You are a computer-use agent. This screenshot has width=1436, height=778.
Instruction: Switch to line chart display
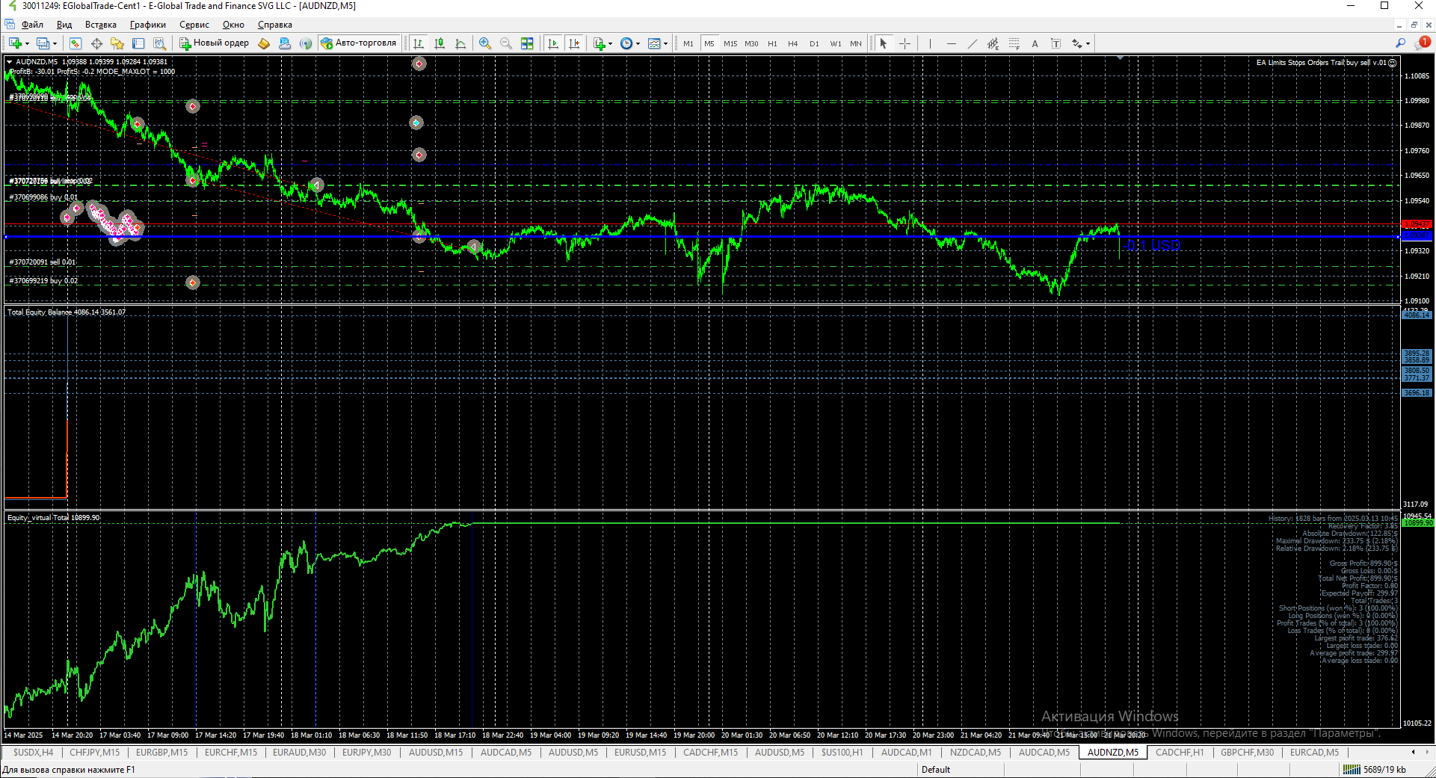pyautogui.click(x=460, y=43)
